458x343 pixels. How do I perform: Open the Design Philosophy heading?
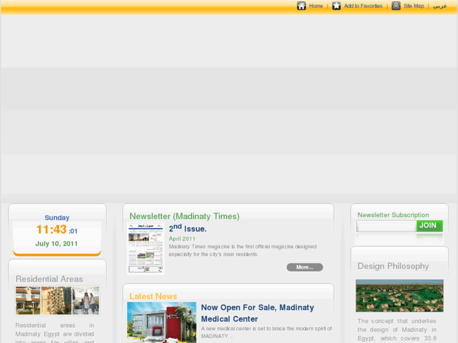click(x=393, y=266)
